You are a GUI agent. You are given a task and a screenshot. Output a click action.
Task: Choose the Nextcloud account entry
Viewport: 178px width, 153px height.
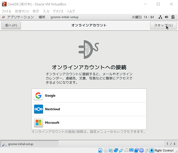click(89, 109)
